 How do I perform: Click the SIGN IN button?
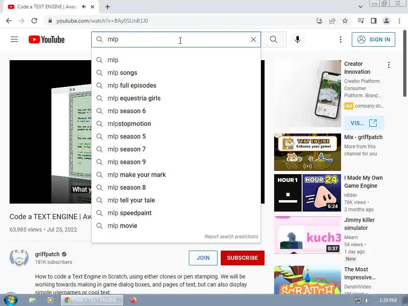coord(373,39)
